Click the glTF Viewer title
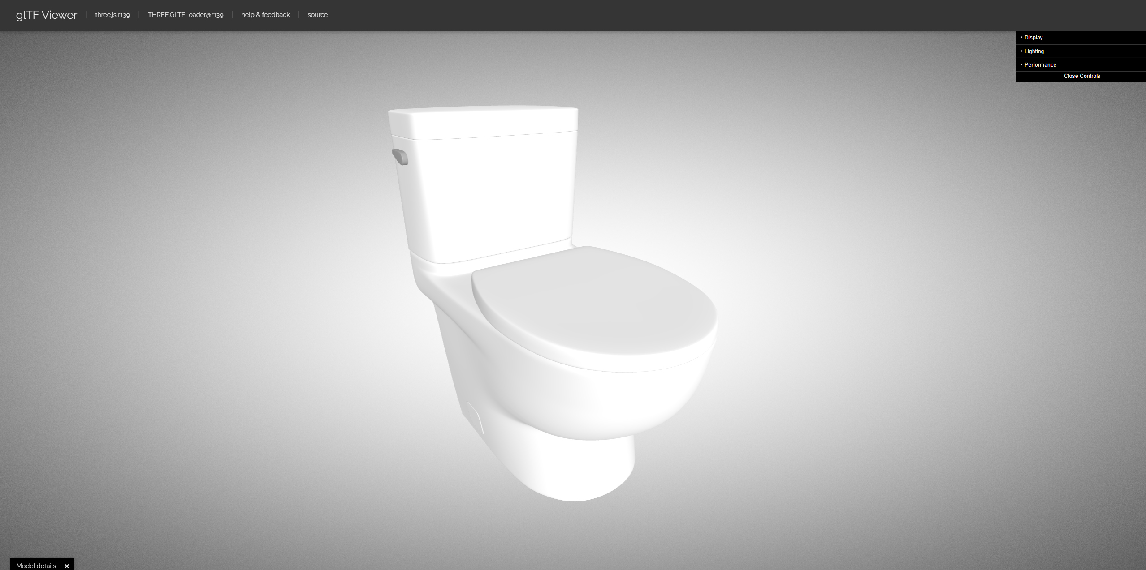 (47, 15)
